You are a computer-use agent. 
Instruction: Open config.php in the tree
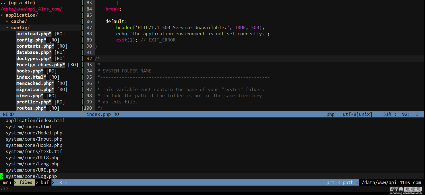(x=31, y=40)
